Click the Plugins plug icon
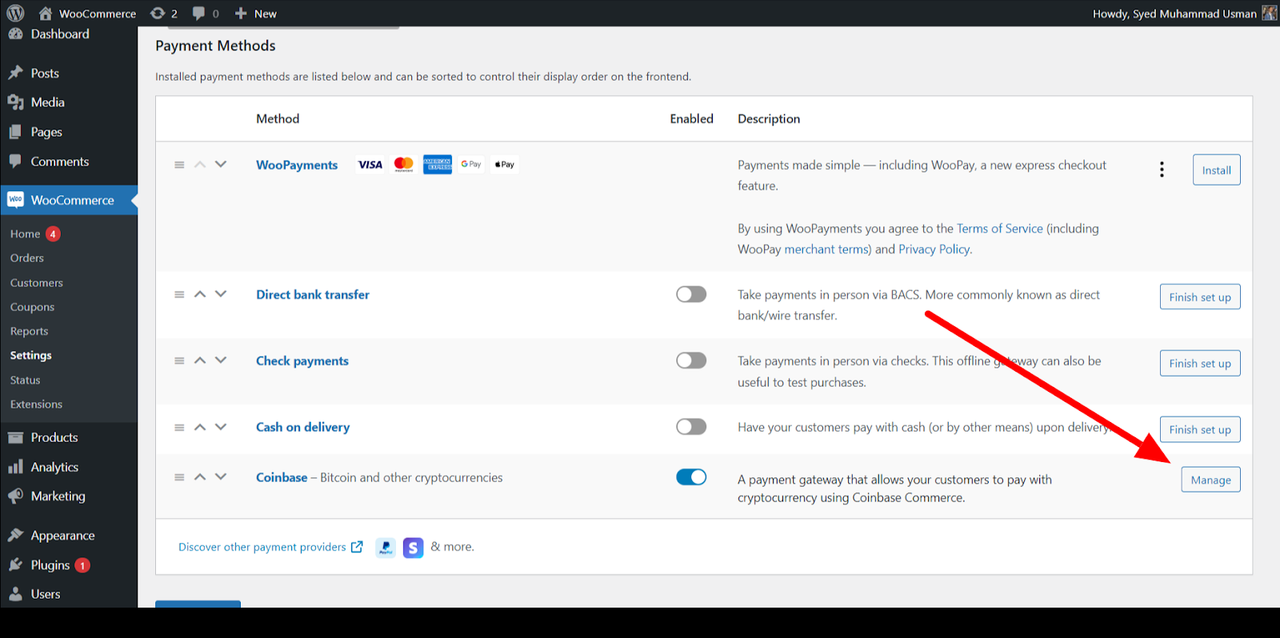The height and width of the screenshot is (638, 1280). click(x=15, y=564)
